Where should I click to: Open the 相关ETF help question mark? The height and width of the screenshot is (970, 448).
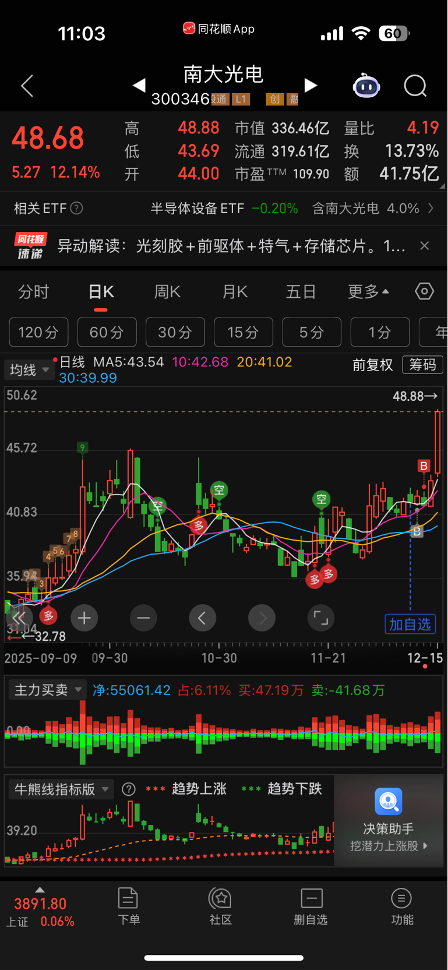[x=76, y=208]
